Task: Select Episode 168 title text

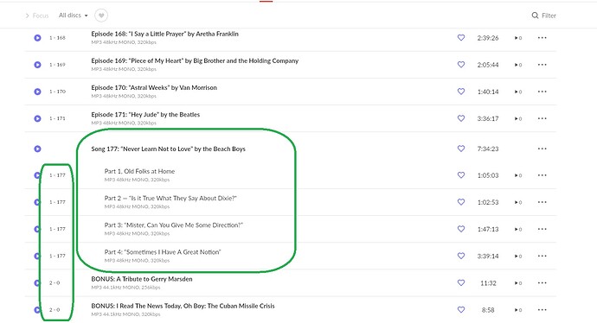Action: (165, 34)
